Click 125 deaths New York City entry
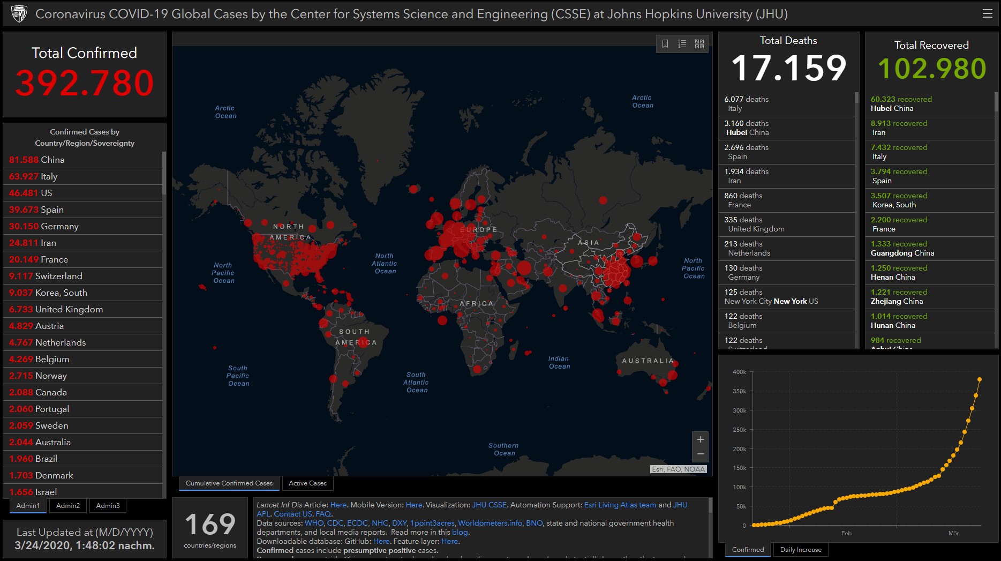Image resolution: width=1001 pixels, height=561 pixels. [786, 297]
